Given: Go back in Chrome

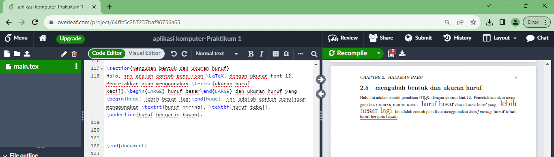Looking at the screenshot, I should [x=9, y=22].
